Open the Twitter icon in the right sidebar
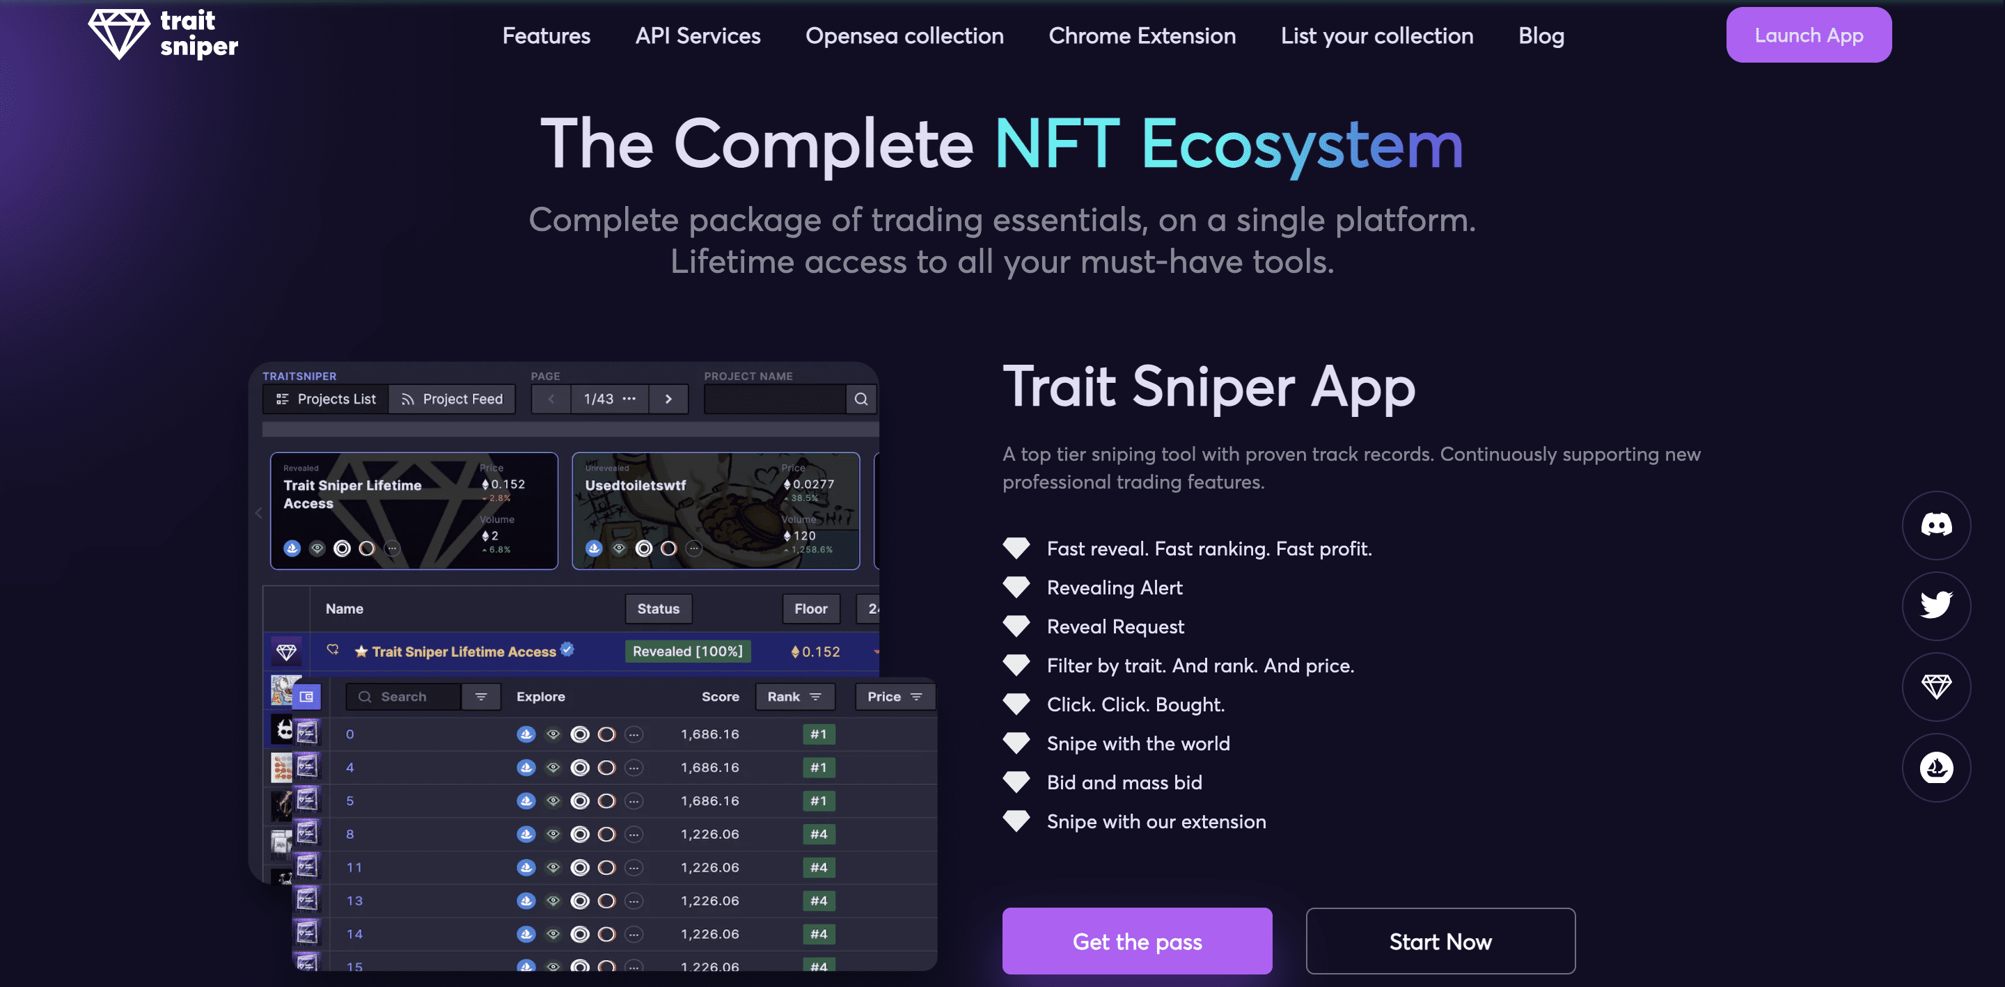Screen dimensions: 2005x987 tap(1935, 606)
